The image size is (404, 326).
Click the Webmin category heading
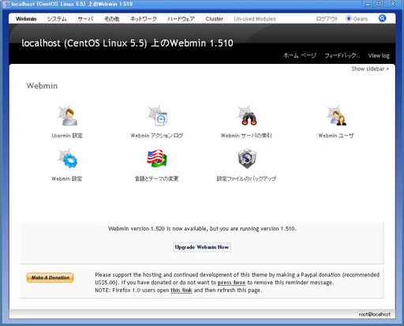point(42,86)
